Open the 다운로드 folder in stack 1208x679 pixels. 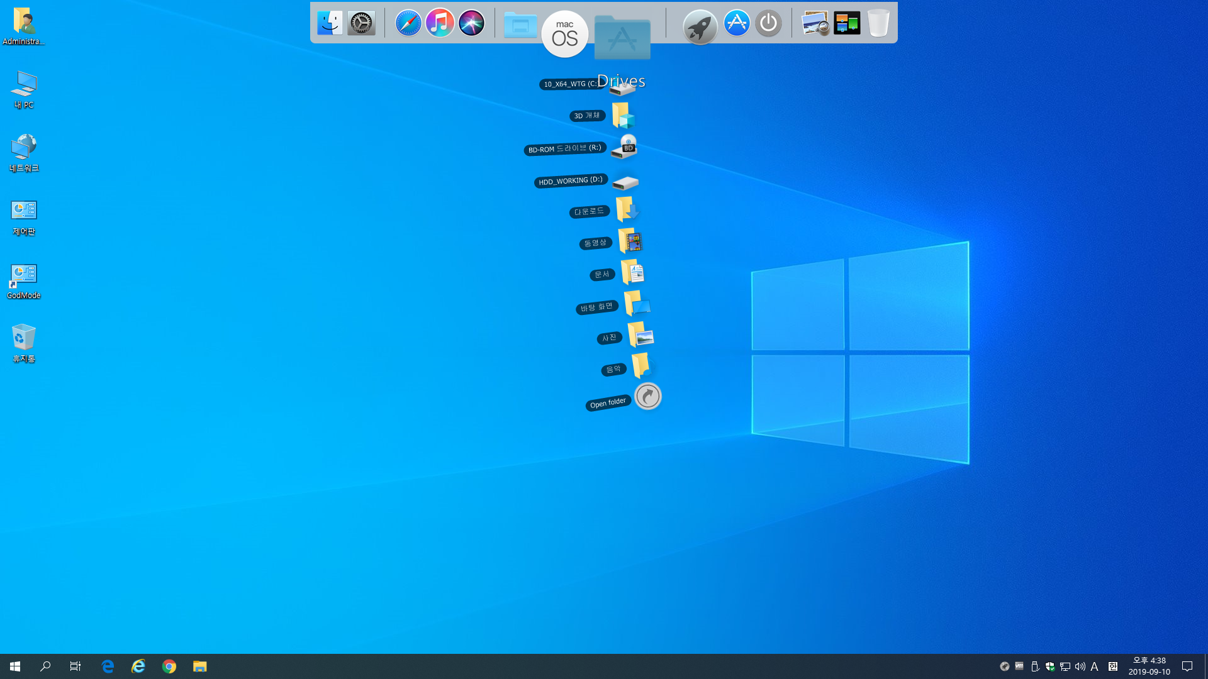tap(627, 209)
